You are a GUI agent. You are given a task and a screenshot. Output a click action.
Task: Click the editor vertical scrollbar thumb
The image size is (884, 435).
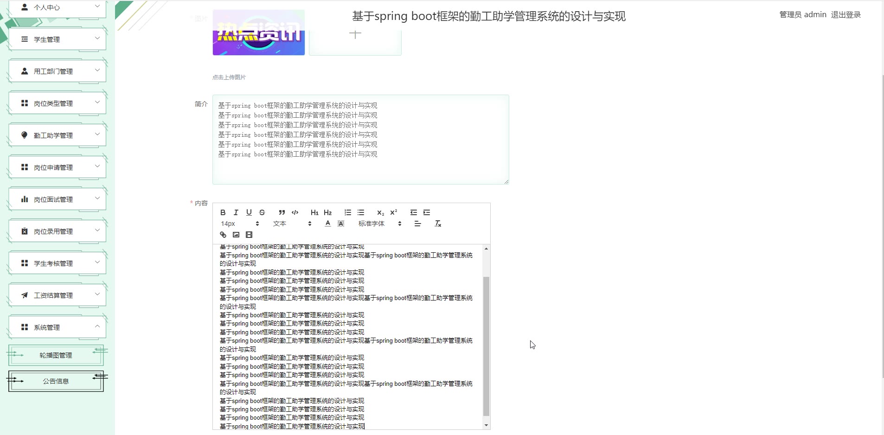[x=486, y=346]
